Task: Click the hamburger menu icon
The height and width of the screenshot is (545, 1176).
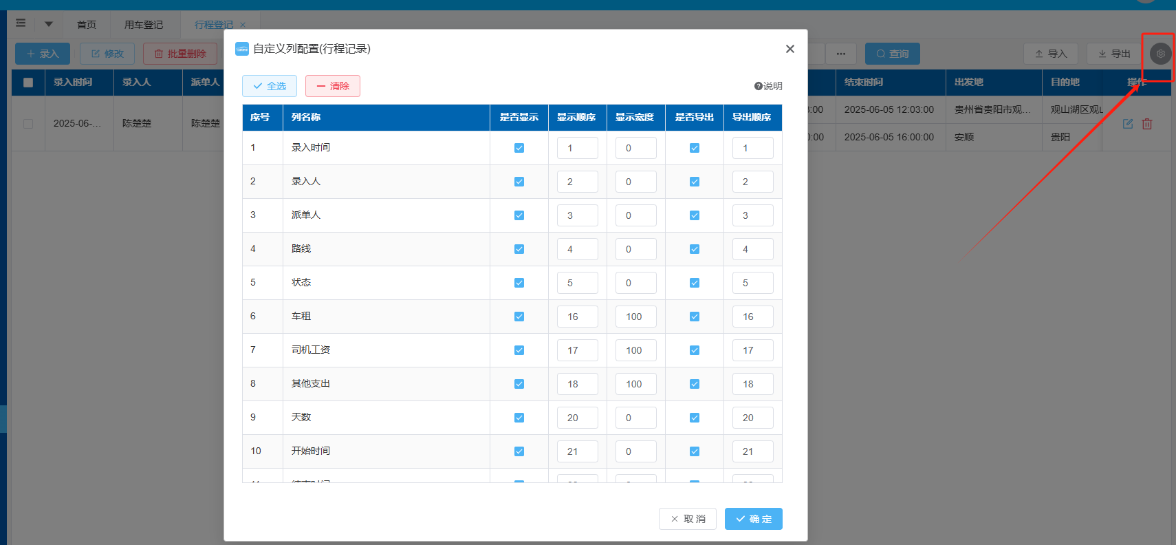Action: click(21, 23)
